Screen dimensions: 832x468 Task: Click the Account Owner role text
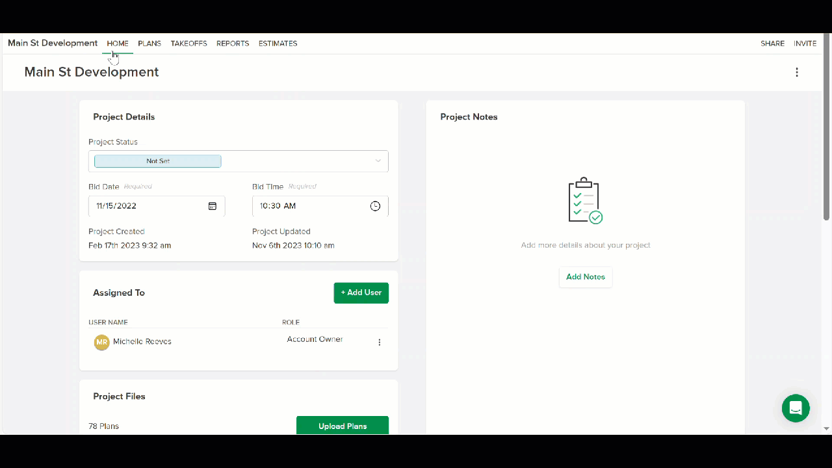point(315,339)
